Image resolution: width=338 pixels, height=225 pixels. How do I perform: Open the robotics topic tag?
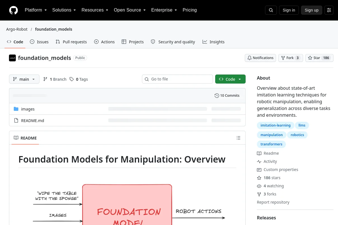[297, 135]
